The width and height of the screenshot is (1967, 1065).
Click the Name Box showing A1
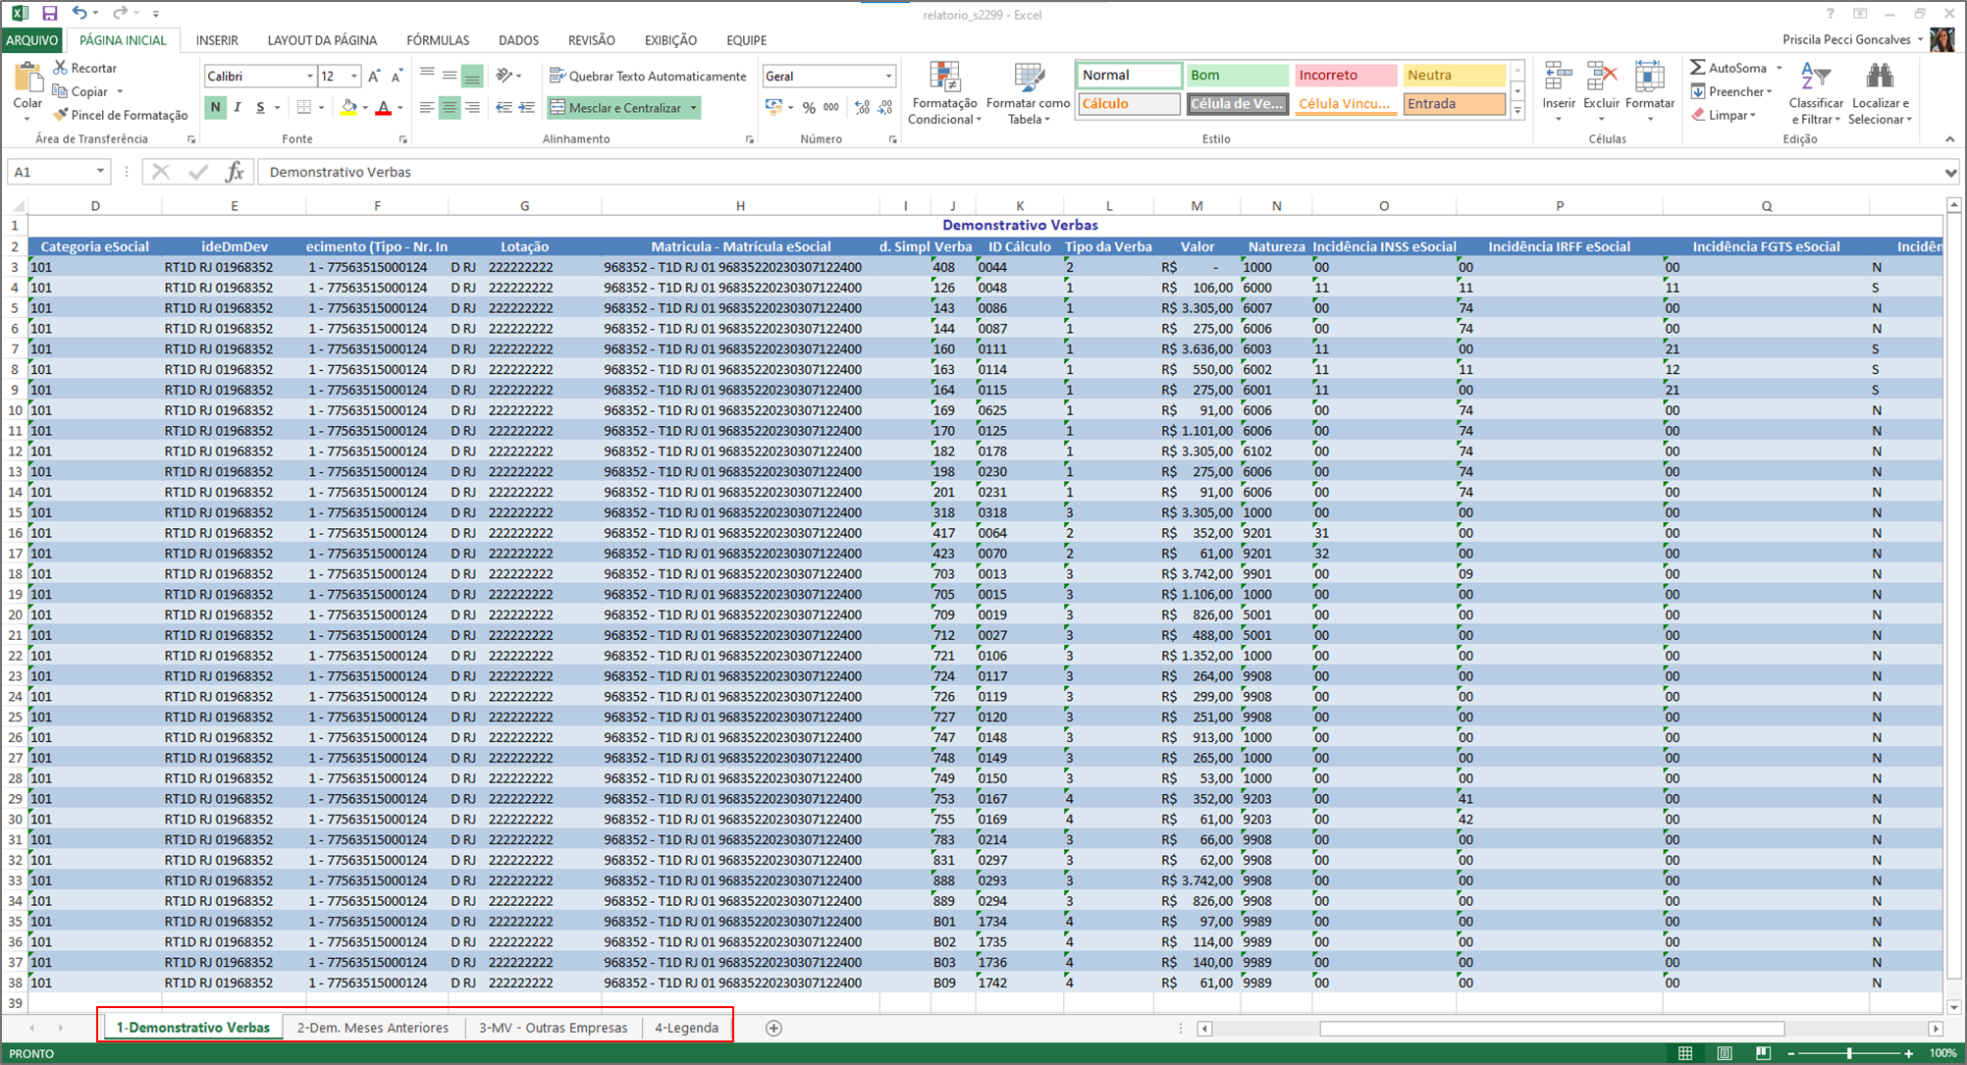[x=49, y=172]
